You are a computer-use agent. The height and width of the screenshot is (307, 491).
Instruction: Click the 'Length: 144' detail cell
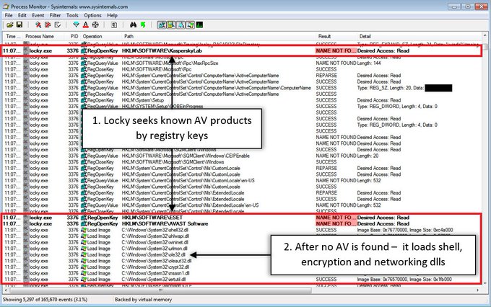369,63
